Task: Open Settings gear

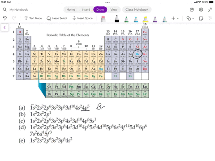Action: pos(201,10)
